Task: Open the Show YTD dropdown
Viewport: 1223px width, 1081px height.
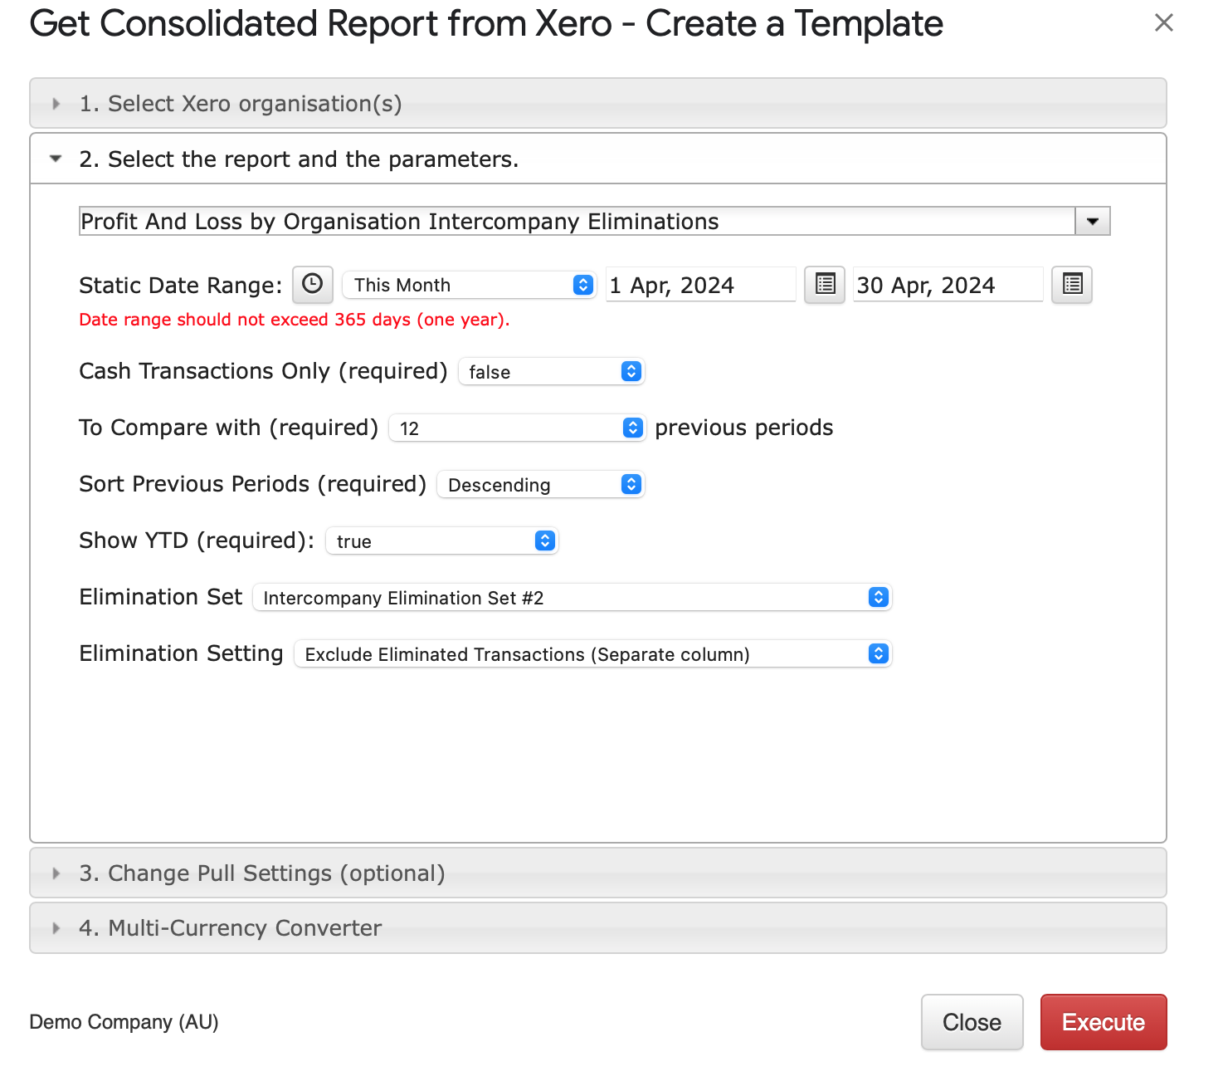Action: click(441, 541)
